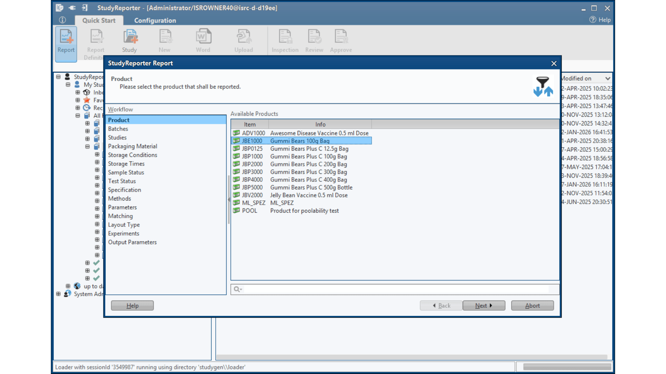Click the product search input field

coord(395,289)
